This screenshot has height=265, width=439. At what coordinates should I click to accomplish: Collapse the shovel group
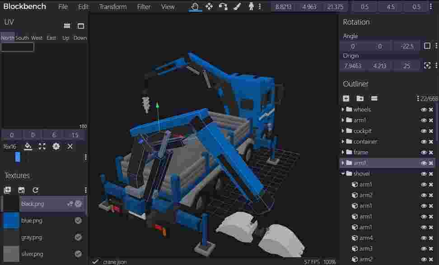pos(342,173)
